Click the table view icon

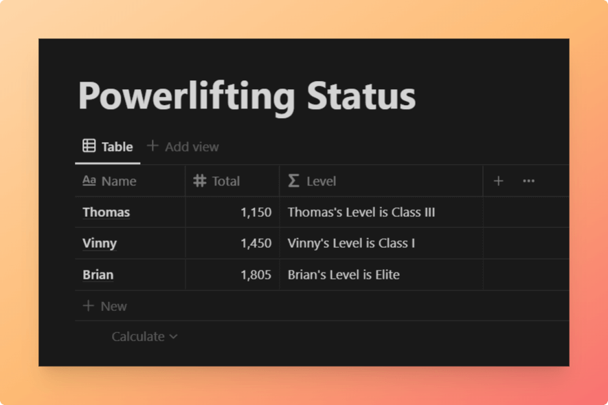coord(89,146)
